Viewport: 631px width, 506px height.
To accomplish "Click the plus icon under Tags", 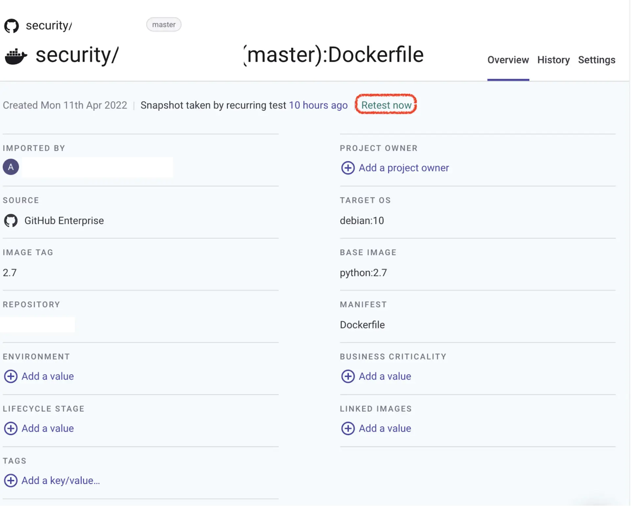I will click(11, 481).
